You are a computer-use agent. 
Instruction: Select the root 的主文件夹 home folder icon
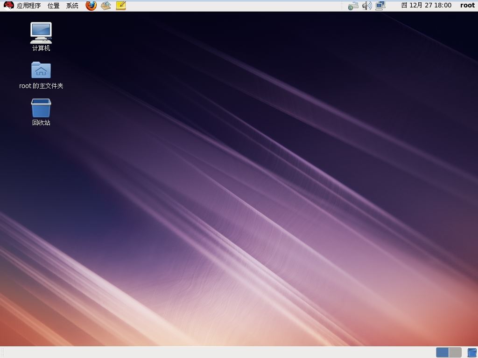[x=41, y=75]
